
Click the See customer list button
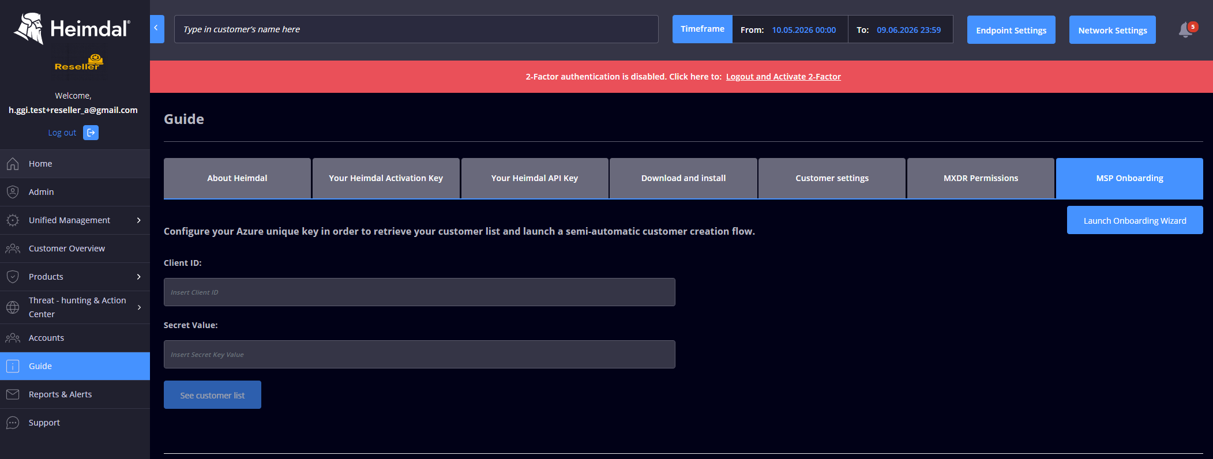[212, 395]
